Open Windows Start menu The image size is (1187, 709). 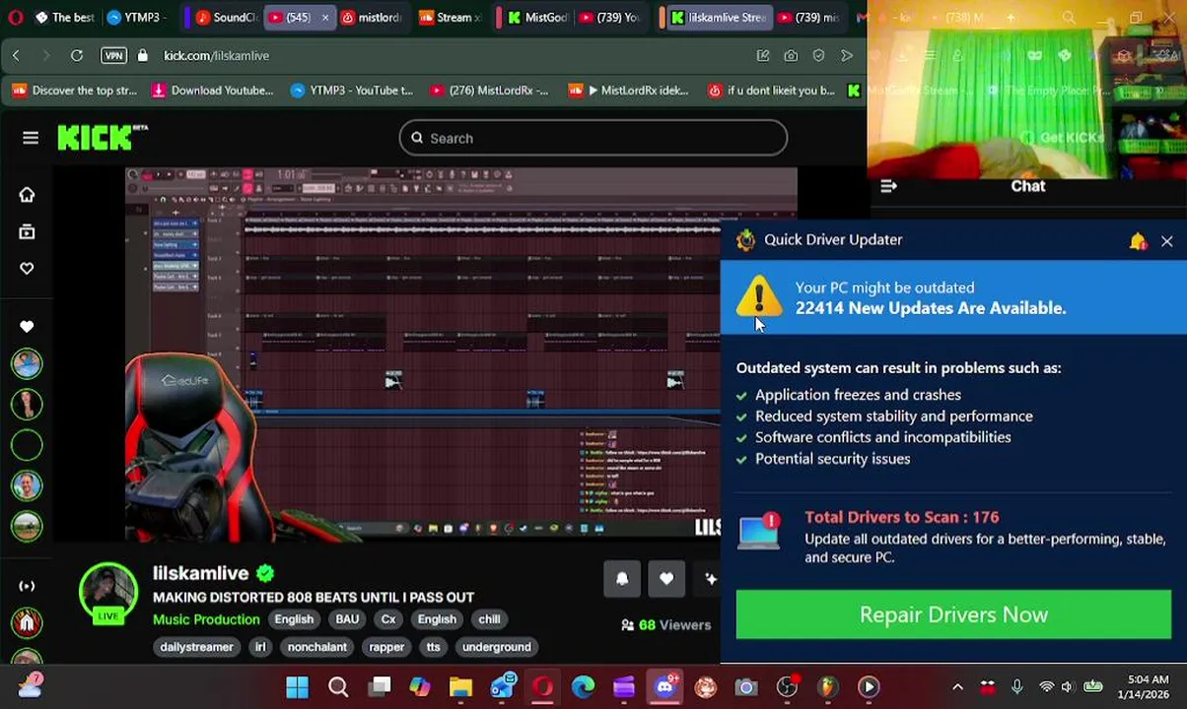coord(297,686)
